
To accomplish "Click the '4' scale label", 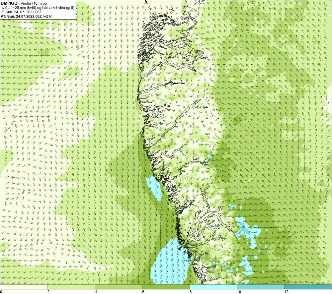I will 96,292.
